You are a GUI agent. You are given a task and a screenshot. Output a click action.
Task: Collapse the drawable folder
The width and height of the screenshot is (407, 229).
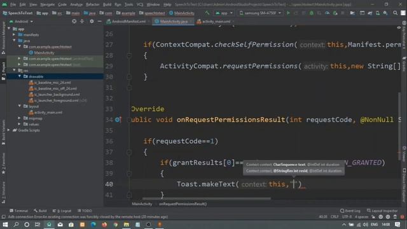(20, 76)
